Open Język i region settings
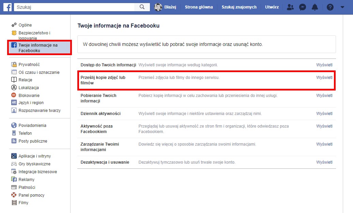The image size is (353, 213). click(x=31, y=103)
